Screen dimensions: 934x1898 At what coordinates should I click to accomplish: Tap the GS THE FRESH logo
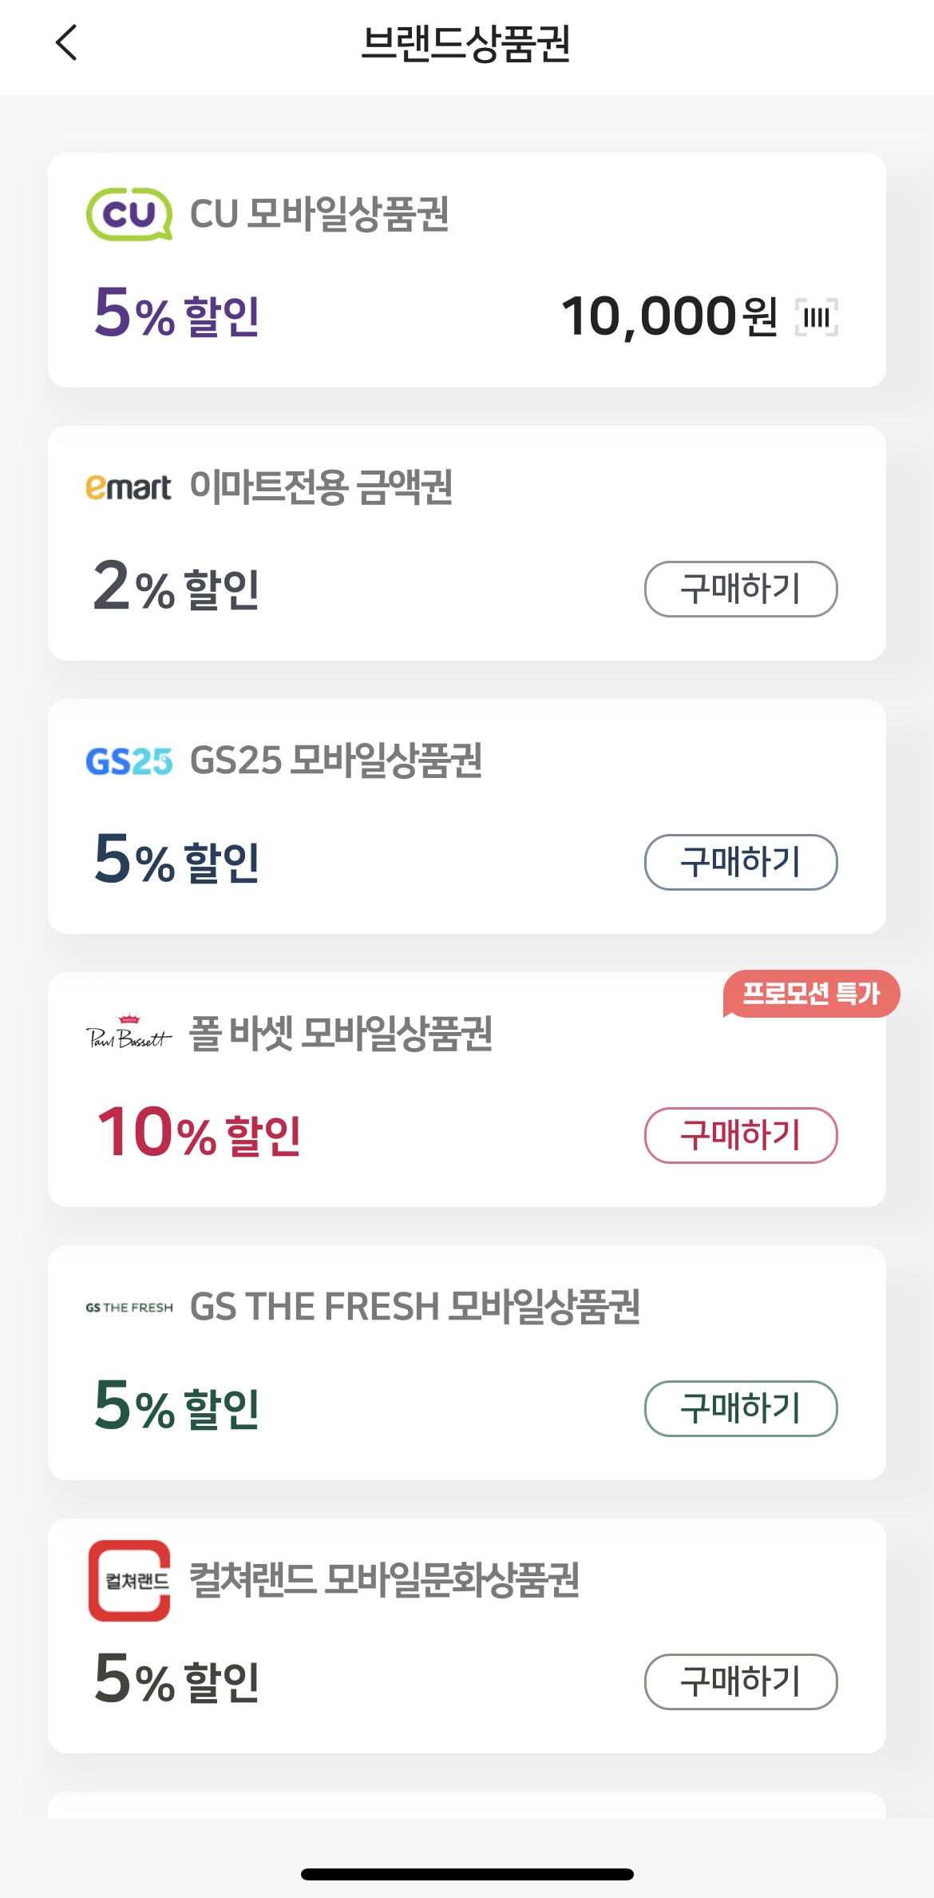point(129,1308)
